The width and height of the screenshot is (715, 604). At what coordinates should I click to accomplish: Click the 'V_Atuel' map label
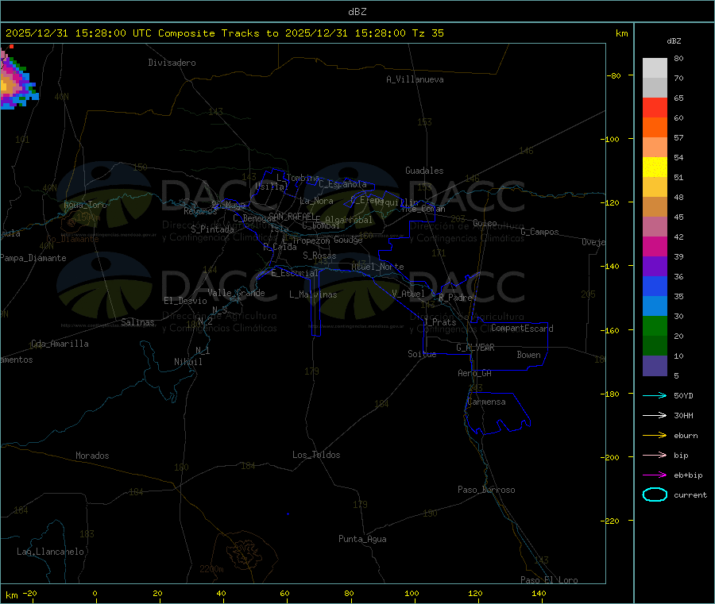pos(408,294)
